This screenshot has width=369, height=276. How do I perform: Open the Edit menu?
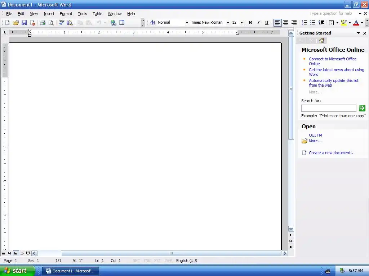click(21, 14)
